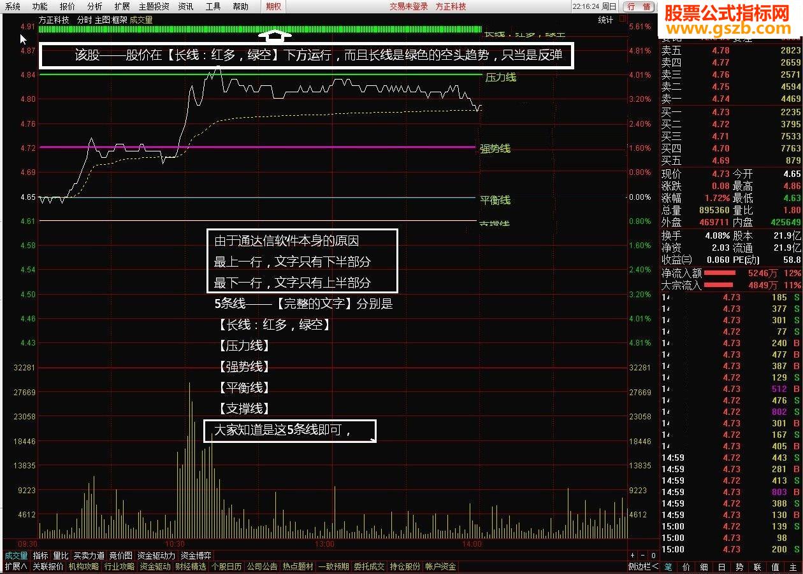The image size is (803, 574).
Task: Open the 功能 menu
Action: tap(40, 6)
